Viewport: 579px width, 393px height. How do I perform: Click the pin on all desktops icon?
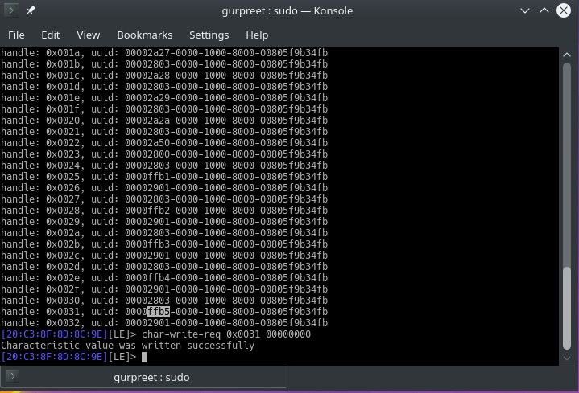[x=31, y=11]
